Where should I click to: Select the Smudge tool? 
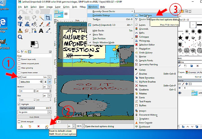[27, 31]
